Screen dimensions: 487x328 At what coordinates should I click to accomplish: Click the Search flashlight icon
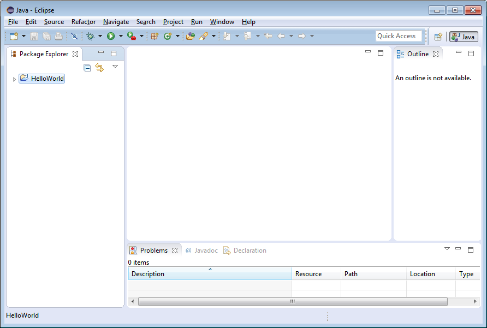tap(204, 37)
